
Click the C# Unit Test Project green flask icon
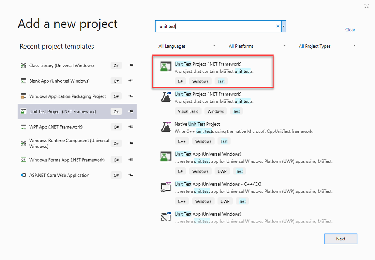166,67
